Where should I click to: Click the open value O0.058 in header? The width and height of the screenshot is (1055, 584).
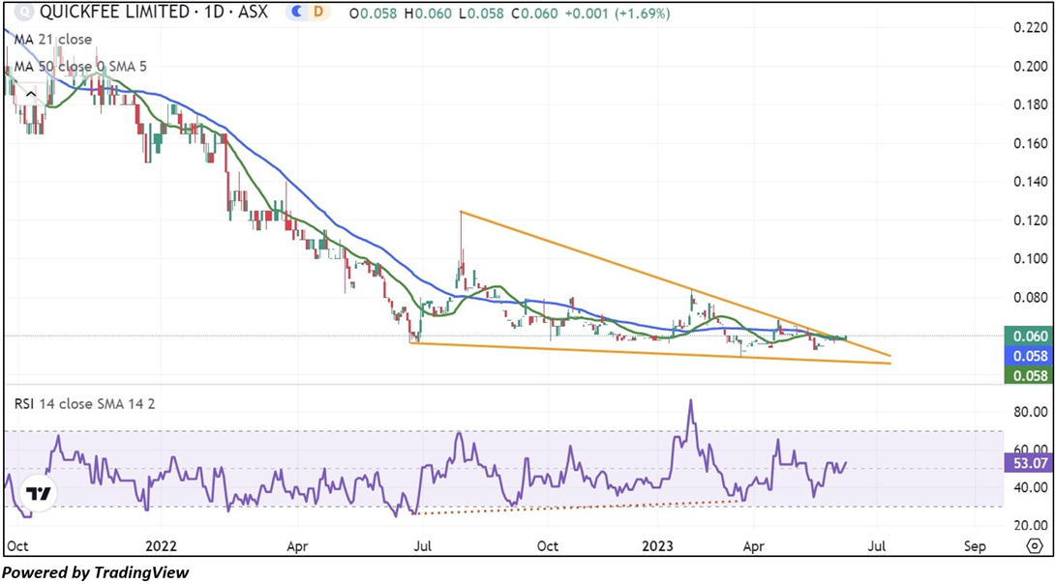click(374, 14)
